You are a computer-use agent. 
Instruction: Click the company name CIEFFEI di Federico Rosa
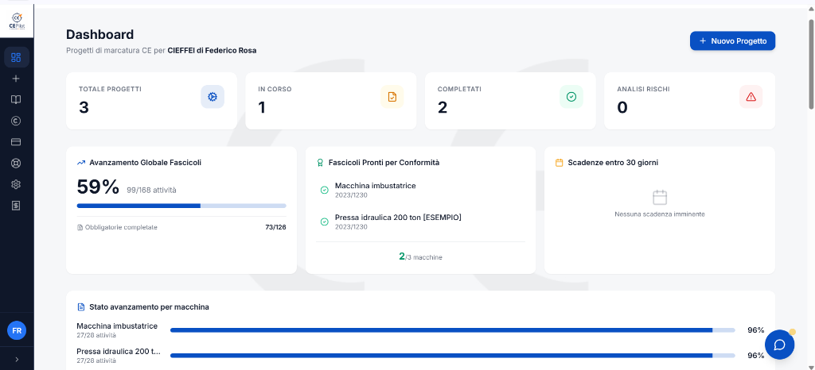[x=212, y=51]
